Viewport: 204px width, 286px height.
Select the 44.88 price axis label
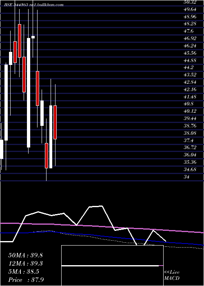pyautogui.click(x=190, y=60)
